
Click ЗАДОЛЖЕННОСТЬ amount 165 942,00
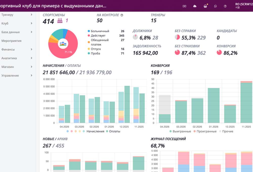pyautogui.click(x=145, y=53)
